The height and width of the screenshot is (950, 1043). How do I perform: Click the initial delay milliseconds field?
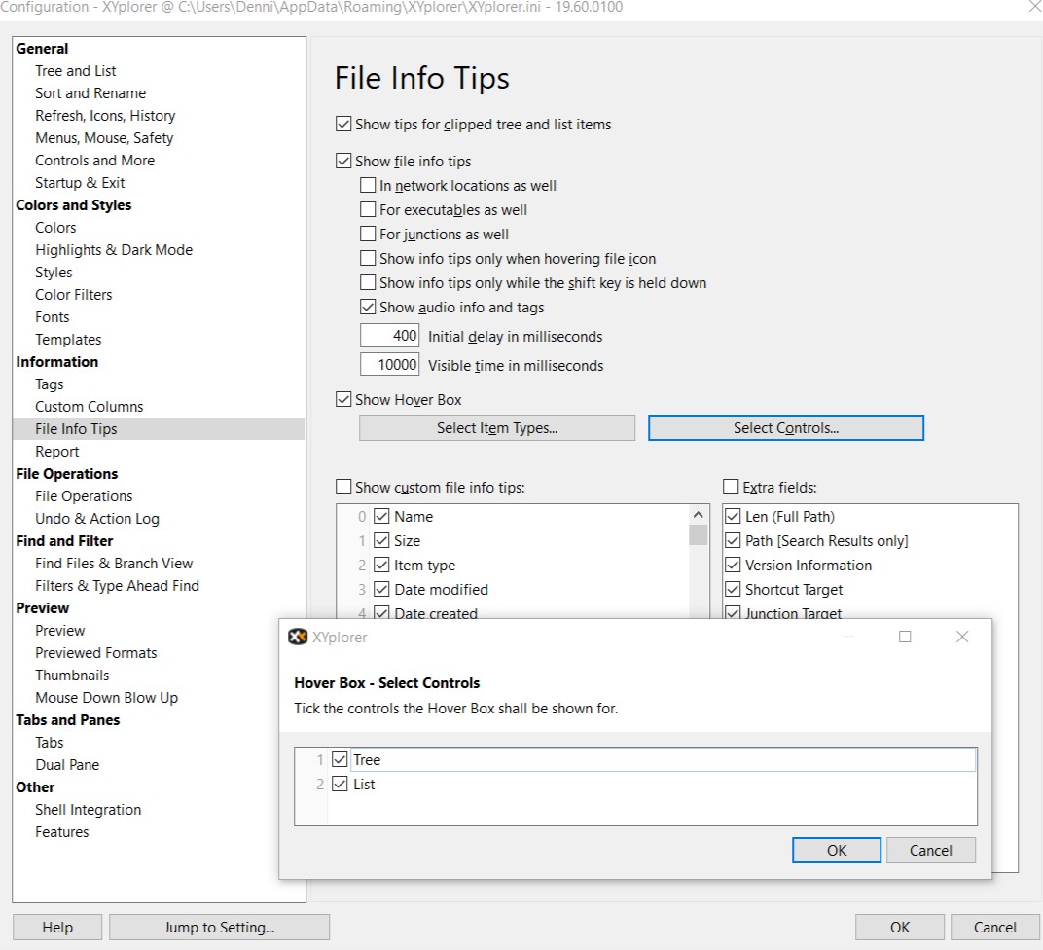pyautogui.click(x=389, y=334)
